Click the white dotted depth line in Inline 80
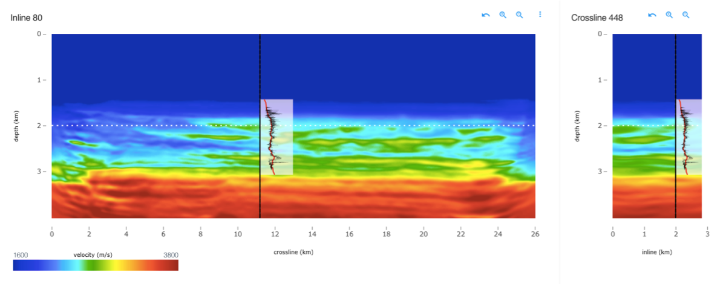Screen dimensions: 726x284 pos(293,126)
